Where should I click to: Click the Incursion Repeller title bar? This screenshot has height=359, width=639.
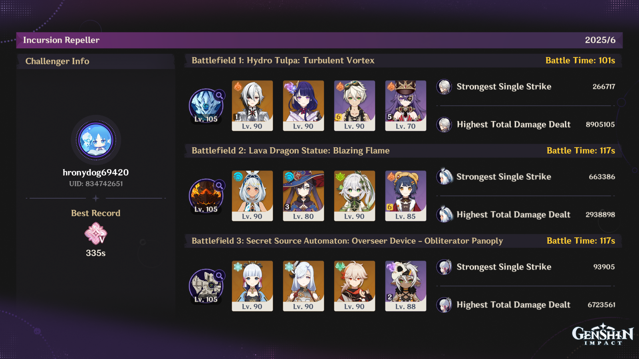[319, 40]
